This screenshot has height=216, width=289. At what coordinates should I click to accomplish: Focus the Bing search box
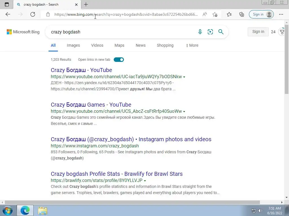pos(122,32)
